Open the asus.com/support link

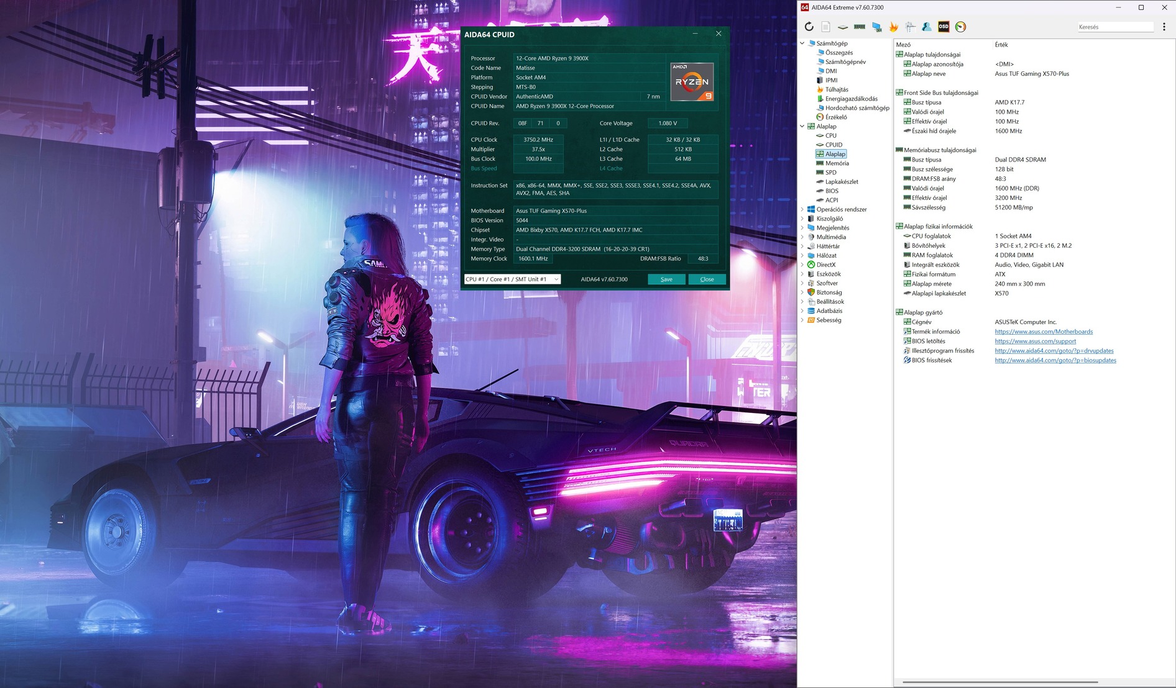point(1036,341)
